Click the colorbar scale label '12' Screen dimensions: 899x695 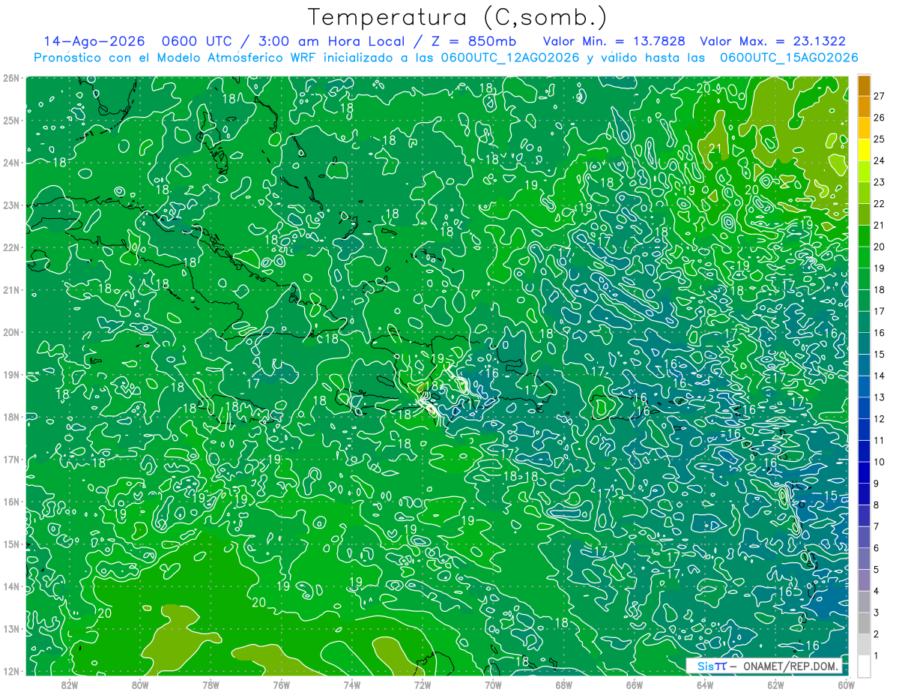pos(880,419)
